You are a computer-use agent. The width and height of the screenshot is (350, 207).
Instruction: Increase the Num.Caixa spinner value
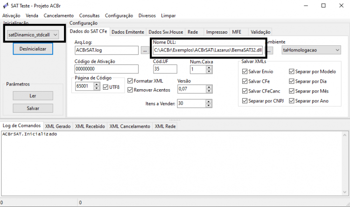(x=209, y=67)
